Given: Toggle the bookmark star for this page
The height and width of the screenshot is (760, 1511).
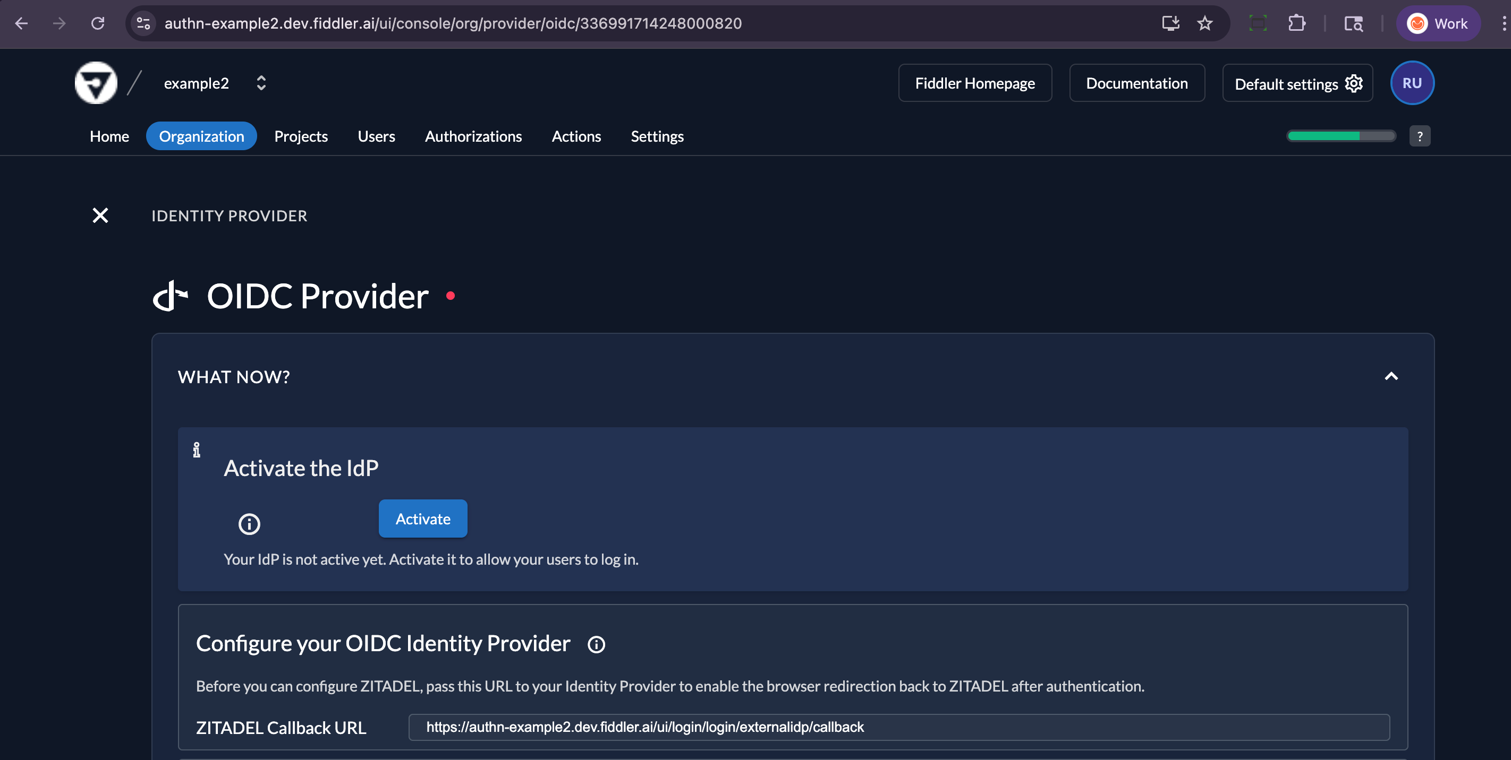Looking at the screenshot, I should (x=1205, y=23).
